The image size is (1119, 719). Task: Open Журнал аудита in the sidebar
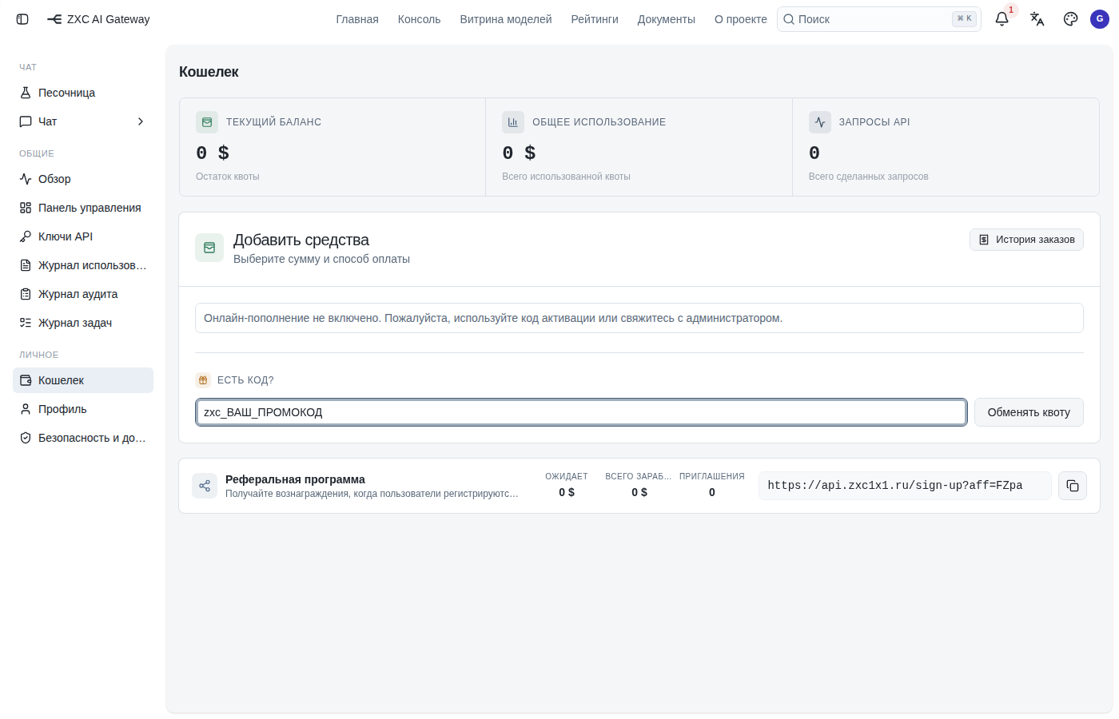click(x=83, y=294)
